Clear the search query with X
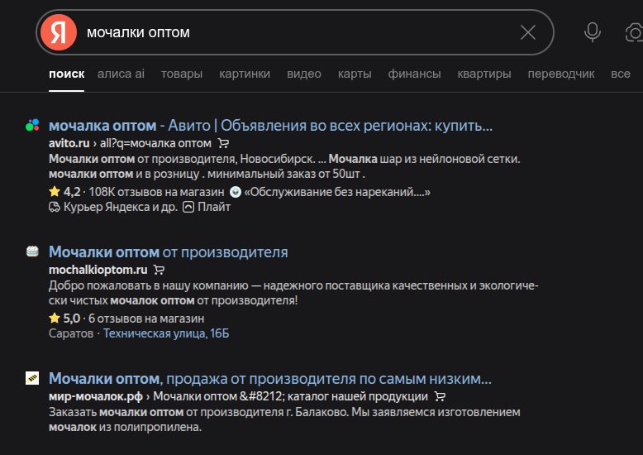This screenshot has width=643, height=455. click(x=527, y=32)
